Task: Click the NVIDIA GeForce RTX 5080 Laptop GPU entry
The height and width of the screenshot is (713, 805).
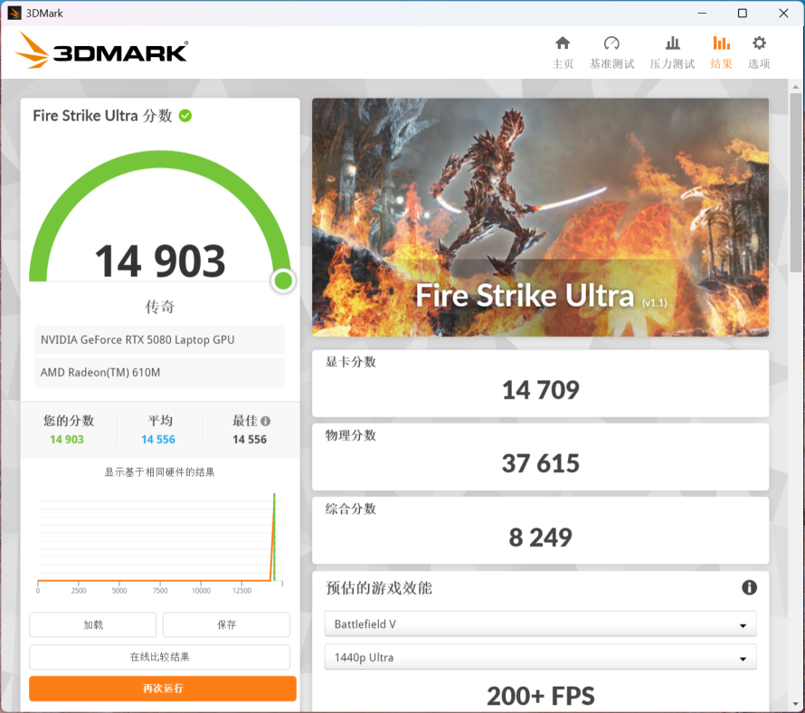Action: [x=160, y=339]
